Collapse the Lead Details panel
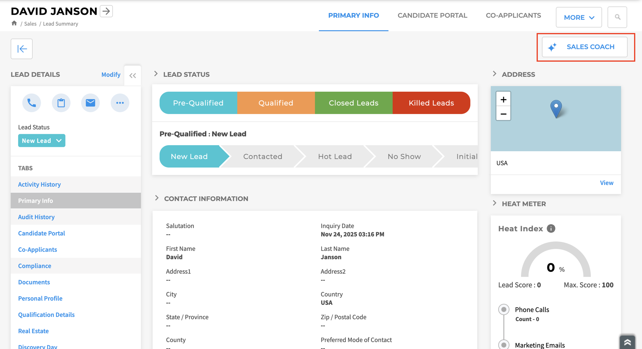Screen dimensions: 642x349 click(x=132, y=75)
